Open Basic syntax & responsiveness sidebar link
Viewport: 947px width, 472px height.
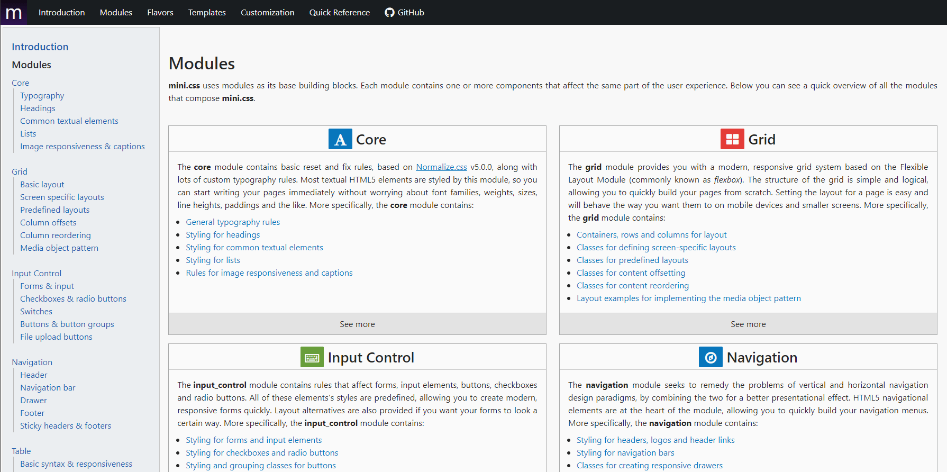click(76, 464)
